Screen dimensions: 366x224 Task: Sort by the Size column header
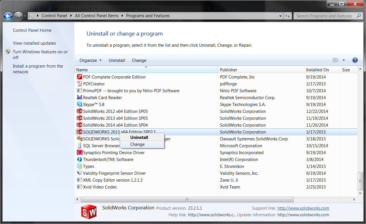(x=349, y=70)
